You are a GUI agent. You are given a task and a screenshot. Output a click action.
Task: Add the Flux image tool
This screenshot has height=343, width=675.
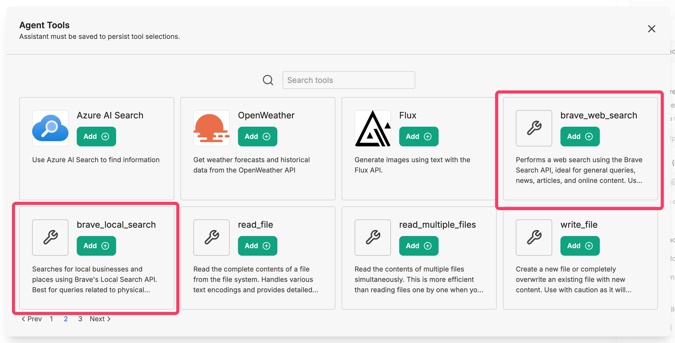pyautogui.click(x=418, y=137)
